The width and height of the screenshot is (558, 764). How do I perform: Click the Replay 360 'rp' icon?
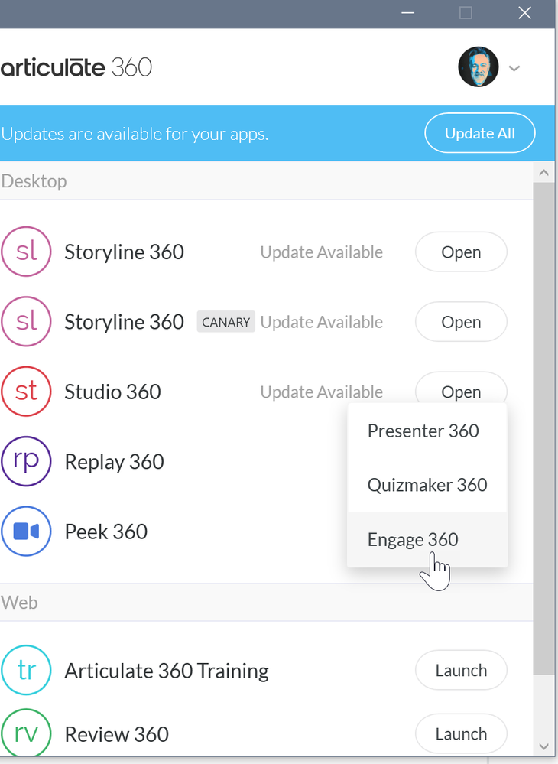26,461
